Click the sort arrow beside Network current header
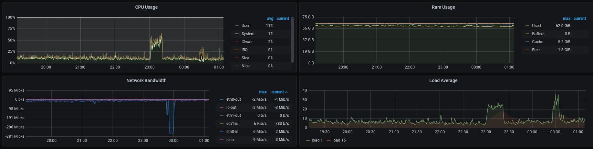This screenshot has width=593, height=149. pyautogui.click(x=287, y=92)
